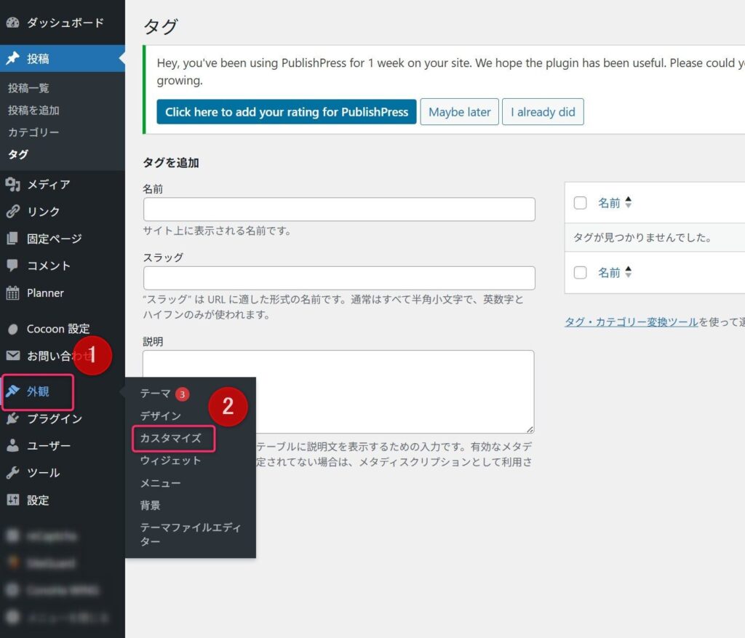
Task: Tick the select-all checkbox in table header
Action: [x=580, y=203]
